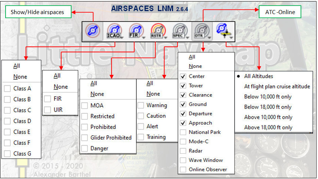The image size is (318, 179).
Task: Uncheck the Center checkbox
Action: point(183,76)
